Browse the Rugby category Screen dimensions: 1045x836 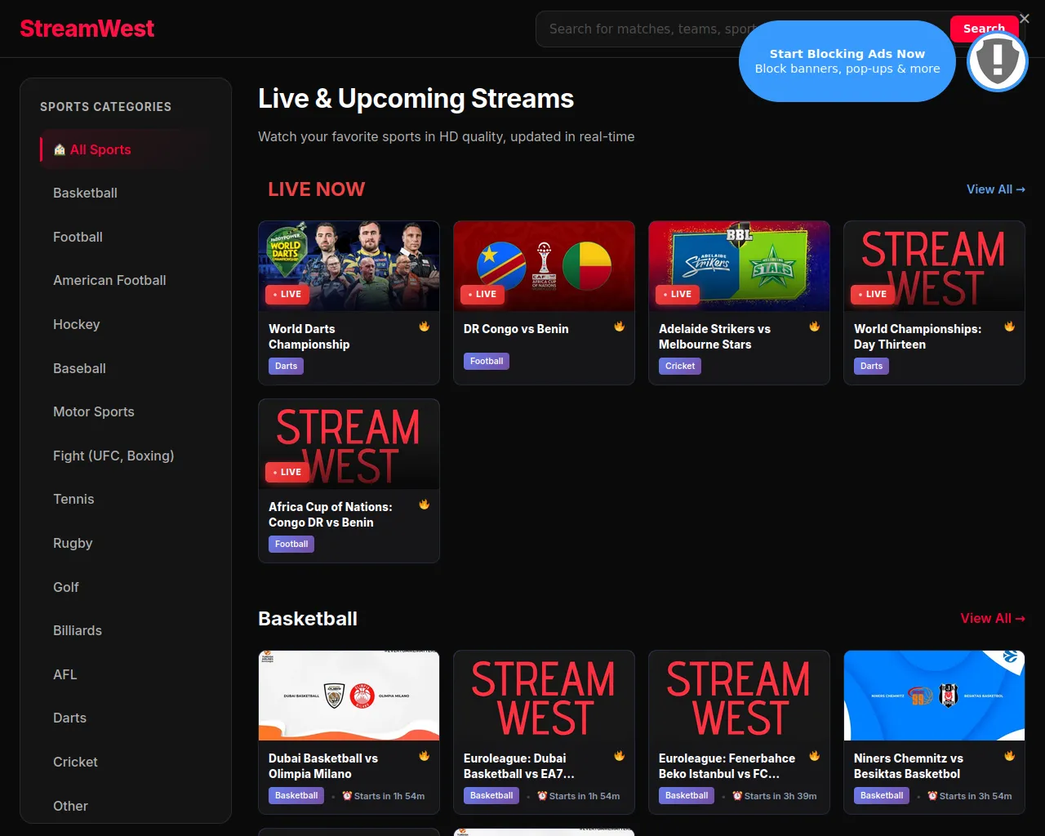coord(126,544)
